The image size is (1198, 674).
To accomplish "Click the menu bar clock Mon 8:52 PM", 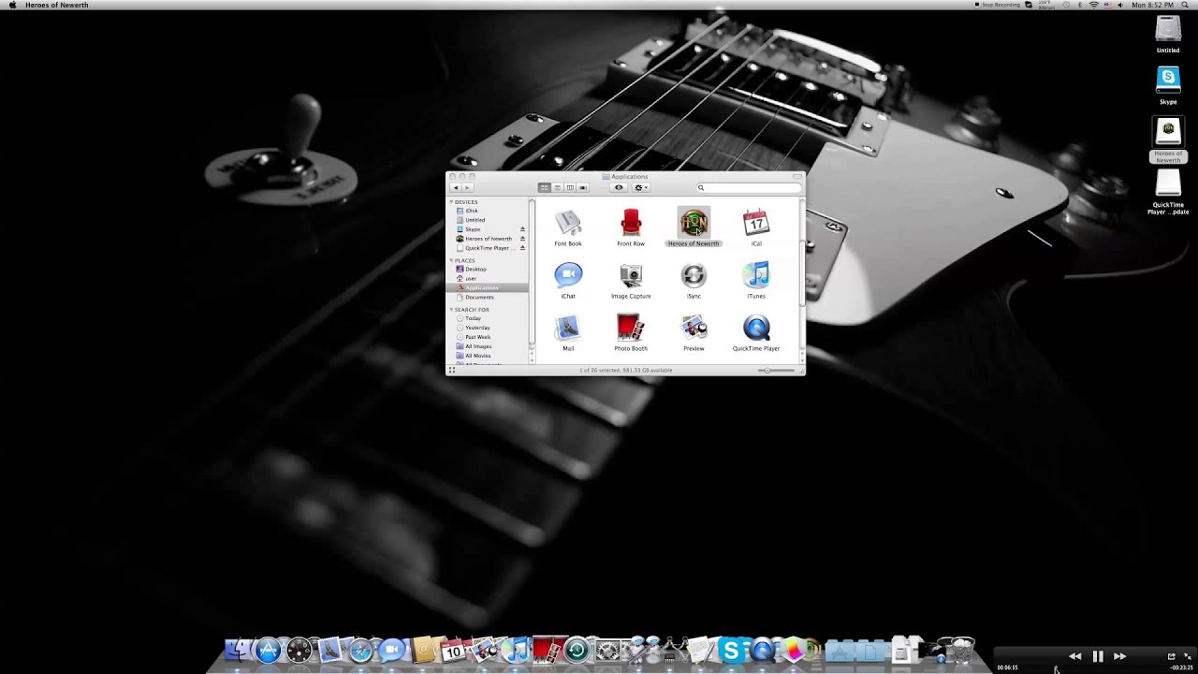I will 1153,5.
